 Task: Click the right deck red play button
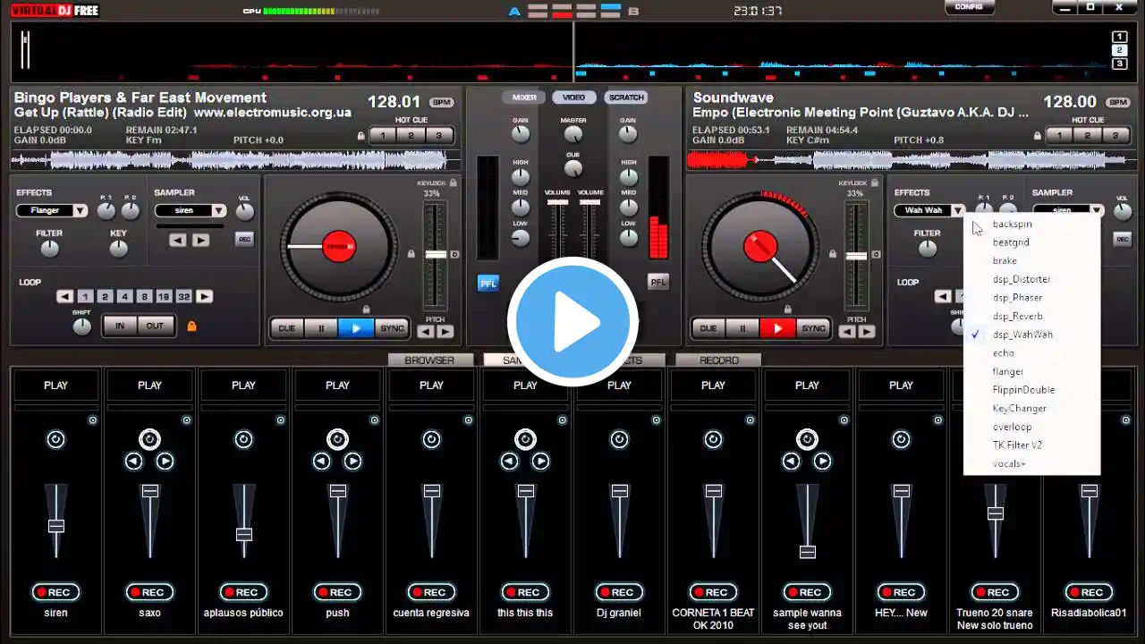[x=777, y=328]
